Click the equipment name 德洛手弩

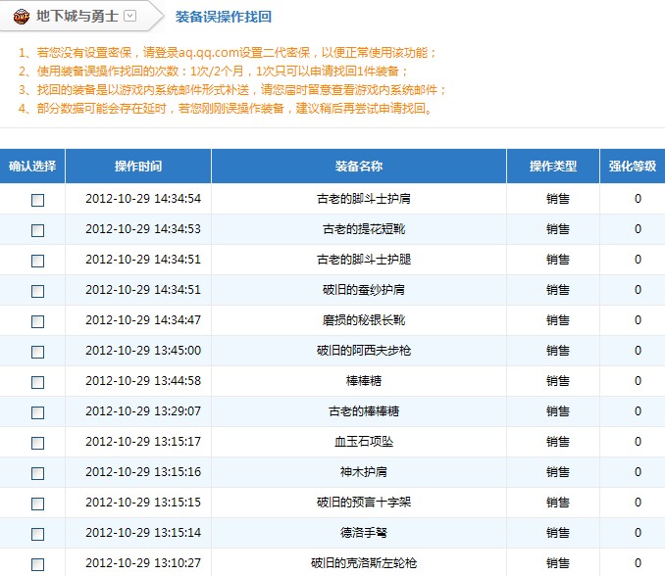click(x=364, y=532)
